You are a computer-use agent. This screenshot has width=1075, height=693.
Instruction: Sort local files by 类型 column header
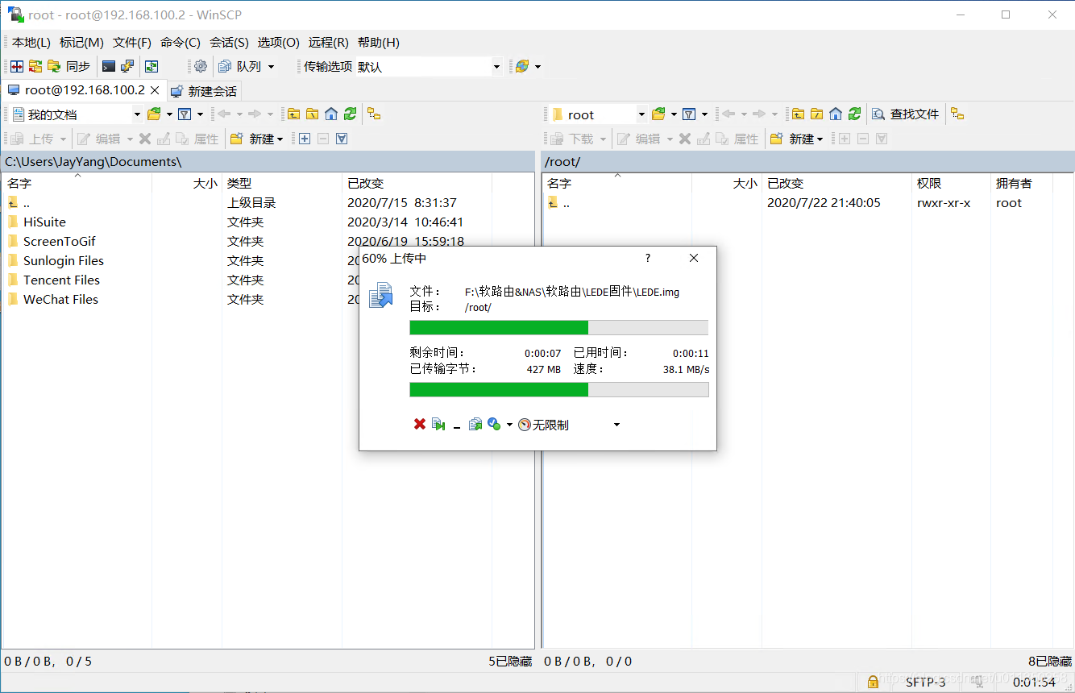click(282, 183)
